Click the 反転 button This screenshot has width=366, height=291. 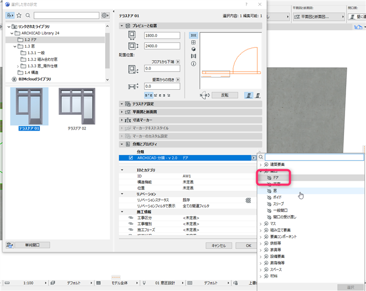(x=225, y=95)
